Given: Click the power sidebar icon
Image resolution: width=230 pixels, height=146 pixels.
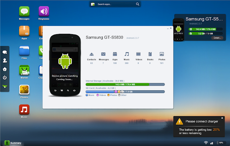Looking at the screenshot, I should coord(5,77).
